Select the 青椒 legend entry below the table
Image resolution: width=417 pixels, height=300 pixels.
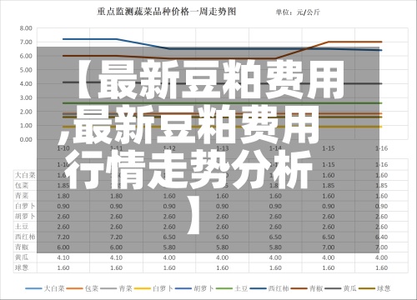pyautogui.click(x=307, y=288)
